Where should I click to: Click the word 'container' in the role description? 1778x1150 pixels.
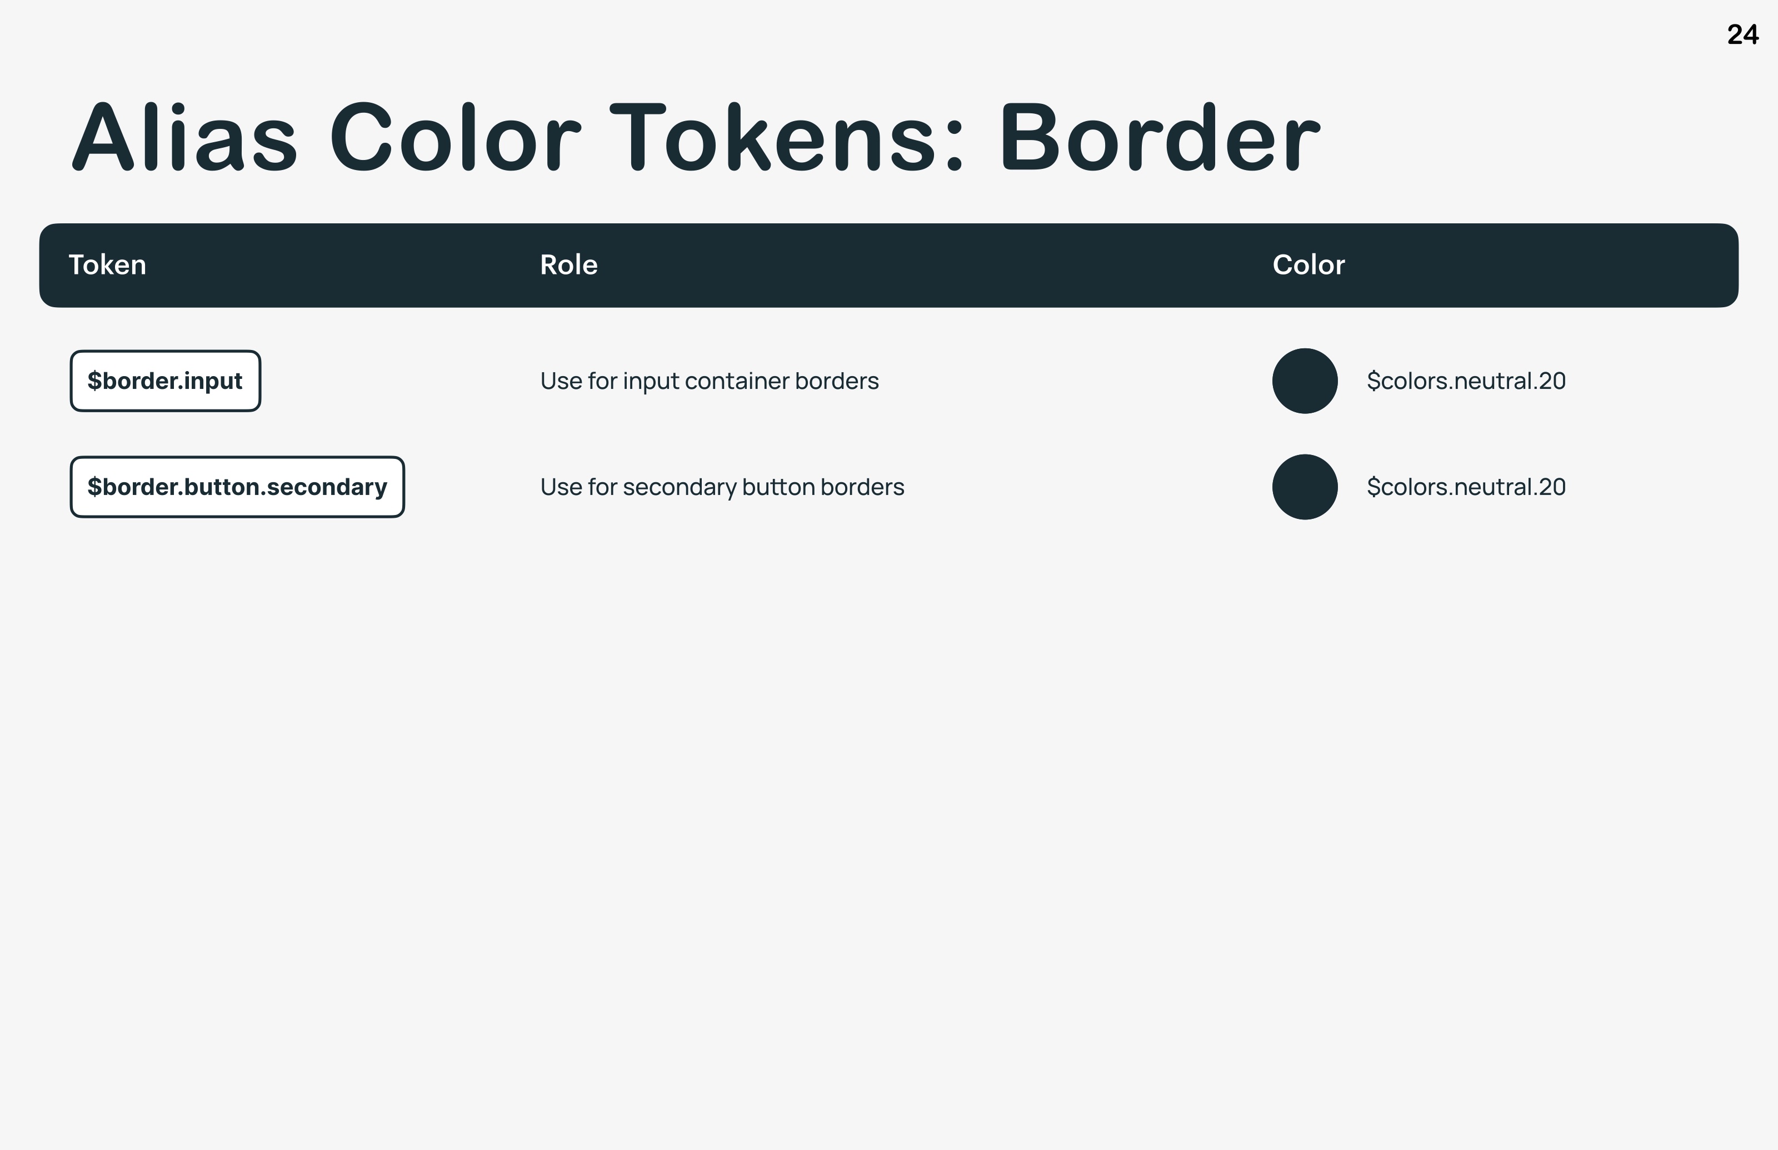click(737, 381)
